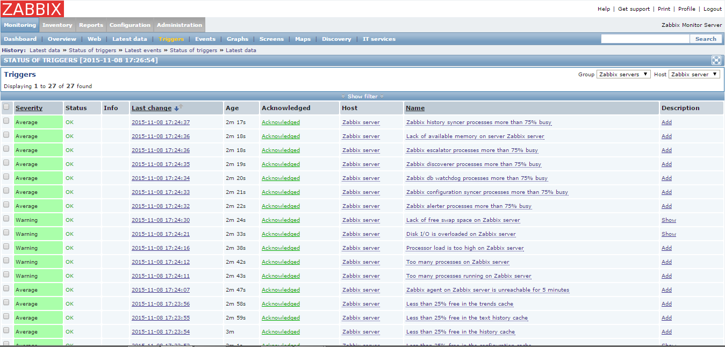This screenshot has width=725, height=347.
Task: Click Acknowledged for Disk I/O overloaded trigger
Action: [x=281, y=234]
